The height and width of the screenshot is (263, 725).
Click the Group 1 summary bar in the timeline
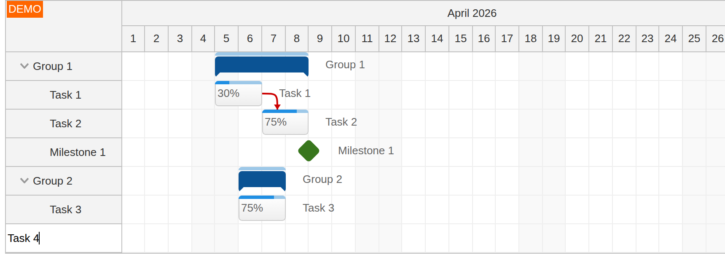click(x=261, y=65)
